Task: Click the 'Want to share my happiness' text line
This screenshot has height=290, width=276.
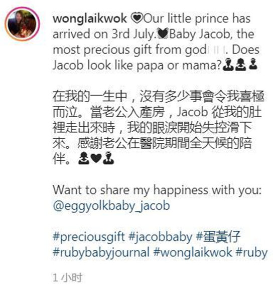Action: 157,190
